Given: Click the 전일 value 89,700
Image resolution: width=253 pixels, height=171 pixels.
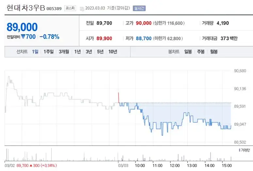Looking at the screenshot, I should click(104, 23).
